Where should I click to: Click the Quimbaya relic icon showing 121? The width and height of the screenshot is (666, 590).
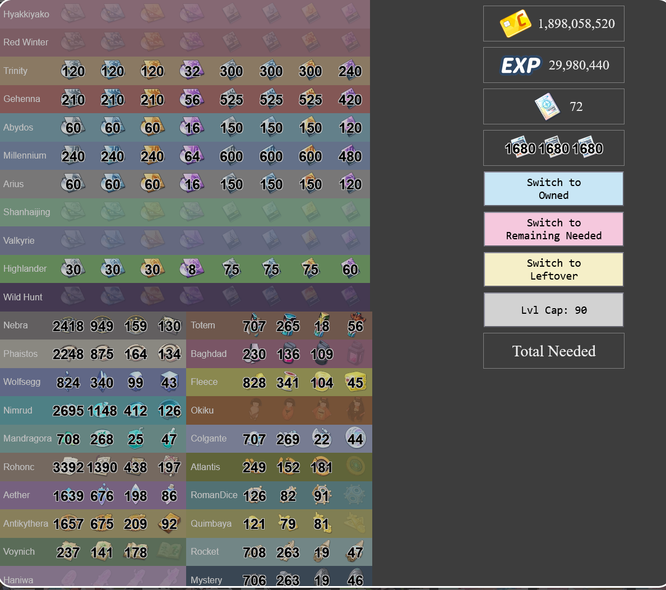(254, 523)
